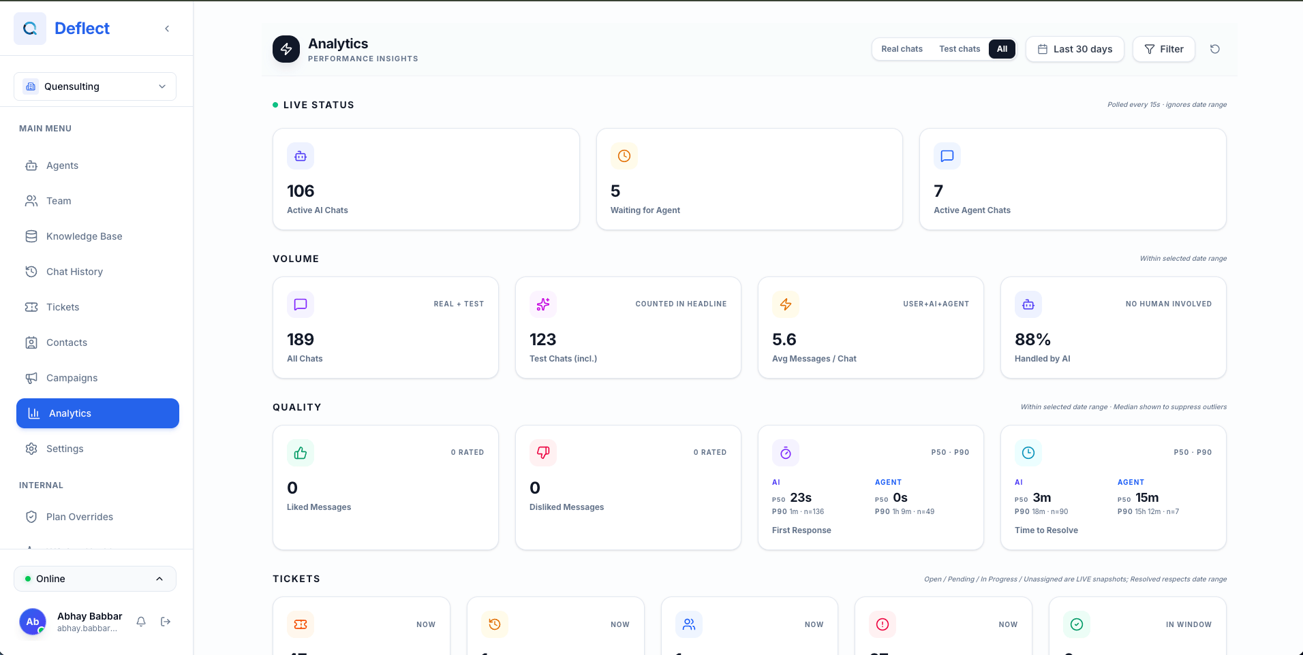This screenshot has height=655, width=1303.
Task: Click the Settings gear icon
Action: coord(31,449)
